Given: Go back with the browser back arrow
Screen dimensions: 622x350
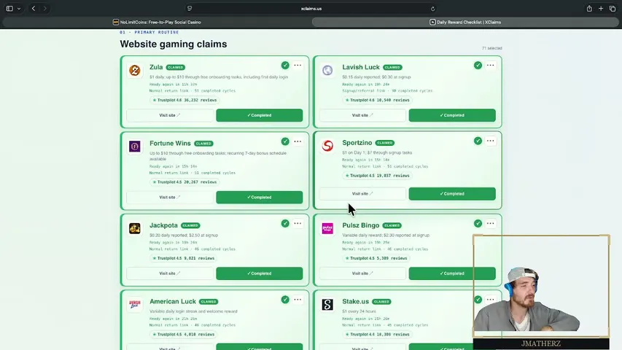Looking at the screenshot, I should 34,8.
